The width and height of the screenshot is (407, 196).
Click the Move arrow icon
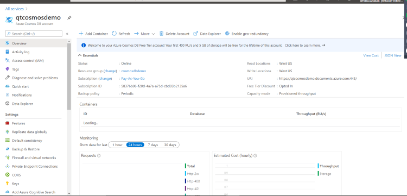pyautogui.click(x=136, y=34)
